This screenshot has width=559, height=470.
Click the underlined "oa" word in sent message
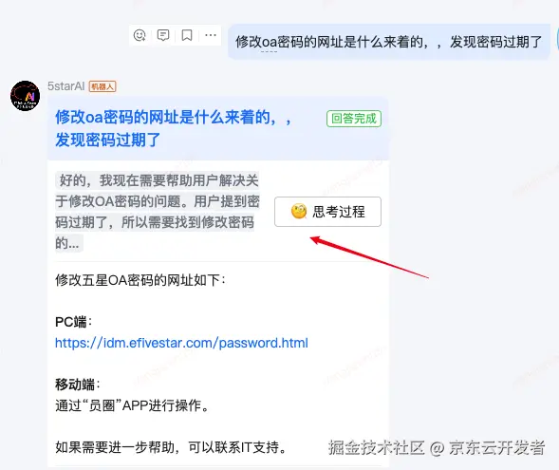(270, 42)
